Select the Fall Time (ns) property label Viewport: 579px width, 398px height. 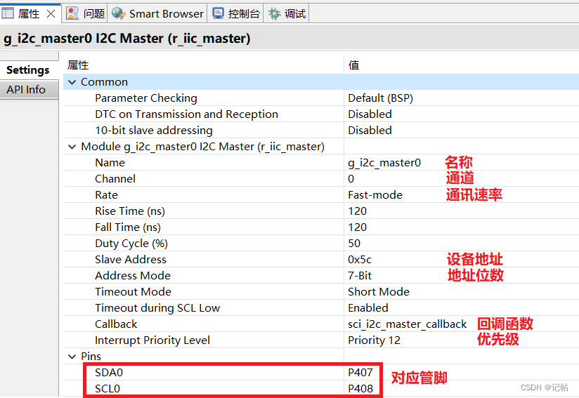[128, 227]
